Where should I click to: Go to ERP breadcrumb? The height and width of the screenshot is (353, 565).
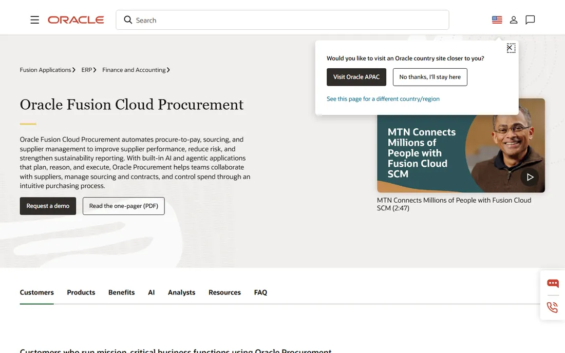click(x=86, y=70)
